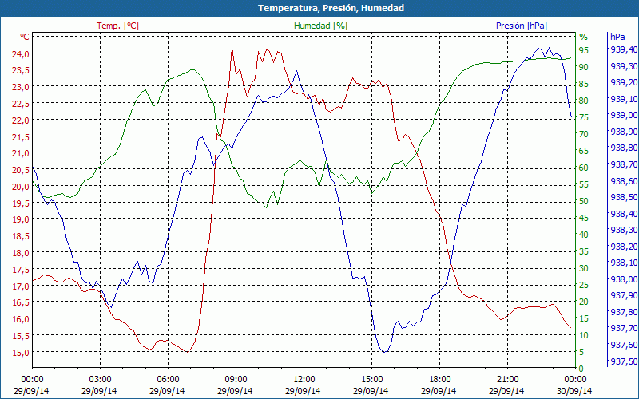Click the 19,0 temperature axis value

pyautogui.click(x=21, y=219)
